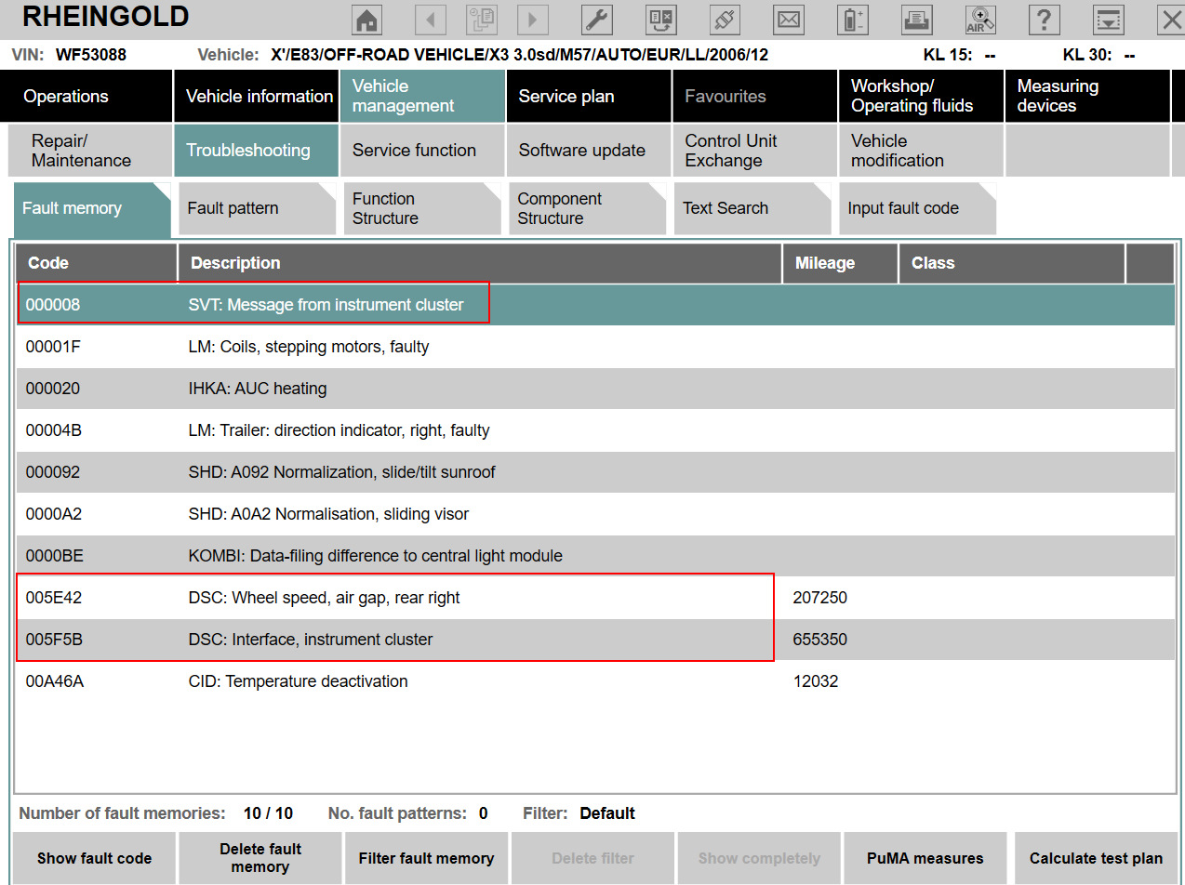Select fault 00004B trailer direction indicator
The width and height of the screenshot is (1185, 885).
point(595,430)
